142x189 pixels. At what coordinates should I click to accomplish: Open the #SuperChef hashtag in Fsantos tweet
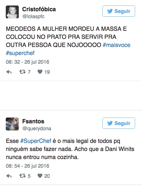click(36, 141)
